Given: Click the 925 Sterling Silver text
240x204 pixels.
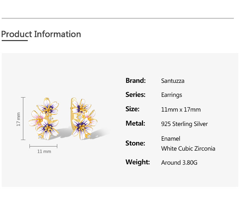Looking at the screenshot, I should coord(184,124).
